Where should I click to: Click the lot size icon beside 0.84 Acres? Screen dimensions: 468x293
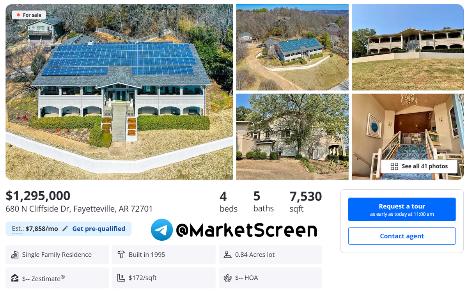point(228,254)
